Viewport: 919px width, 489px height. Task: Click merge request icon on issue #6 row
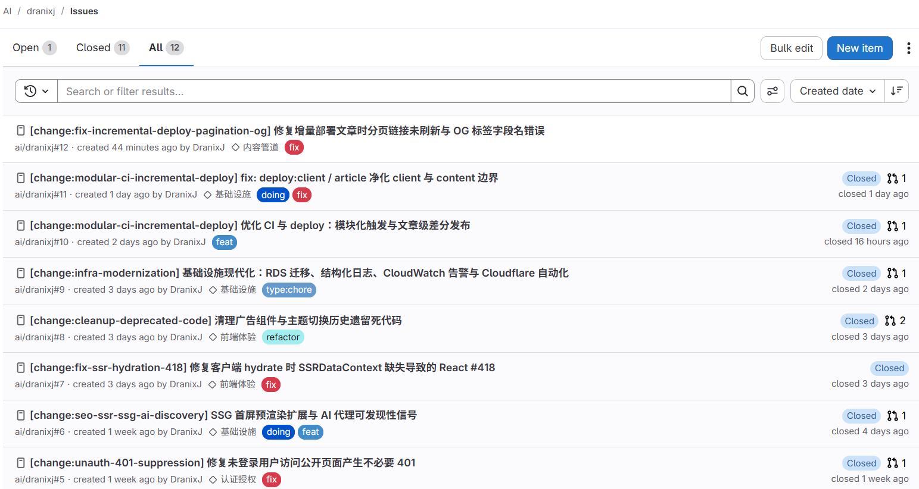point(892,416)
